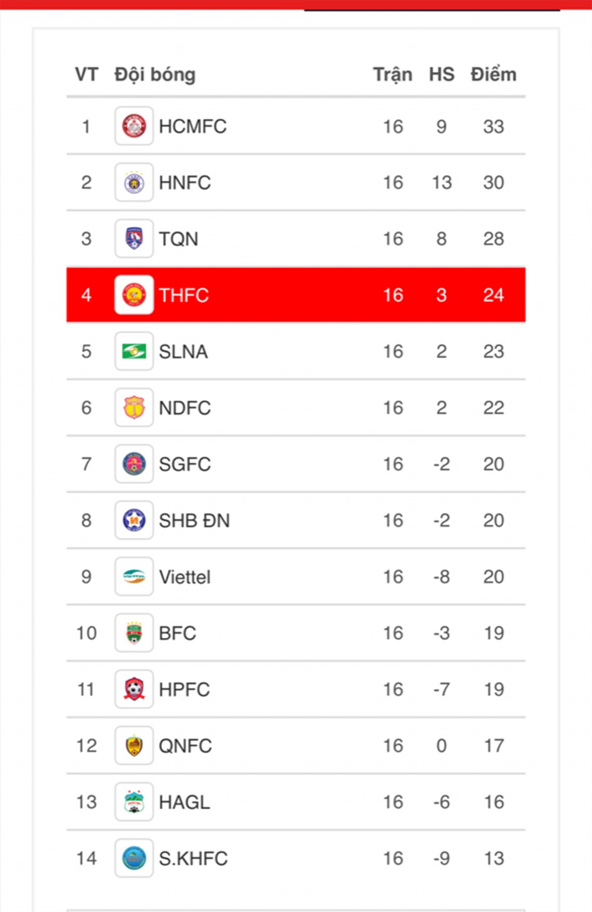Click the SHB ĐN team logo

tap(134, 520)
